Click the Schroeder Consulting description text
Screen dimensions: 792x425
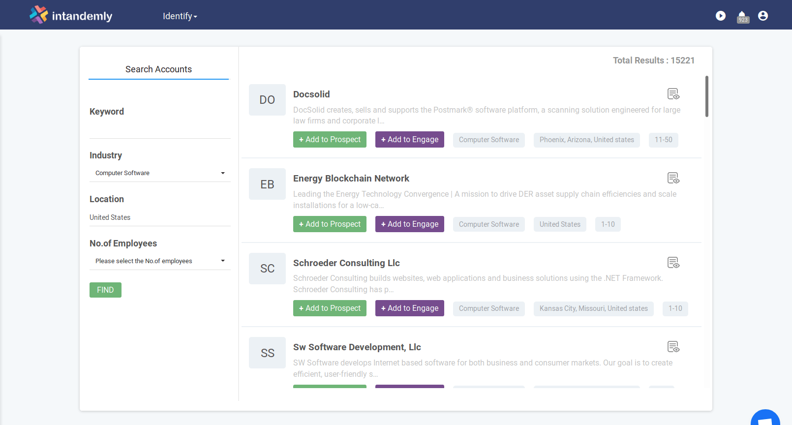(478, 284)
